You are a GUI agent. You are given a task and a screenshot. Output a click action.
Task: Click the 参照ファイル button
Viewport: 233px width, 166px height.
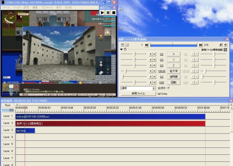click(138, 94)
